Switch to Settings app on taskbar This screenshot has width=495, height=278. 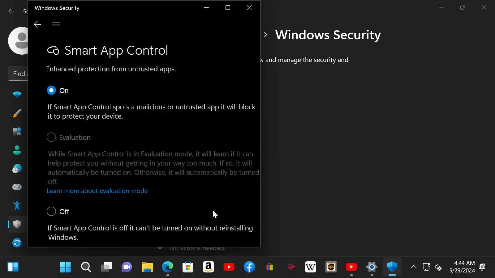[372, 267]
